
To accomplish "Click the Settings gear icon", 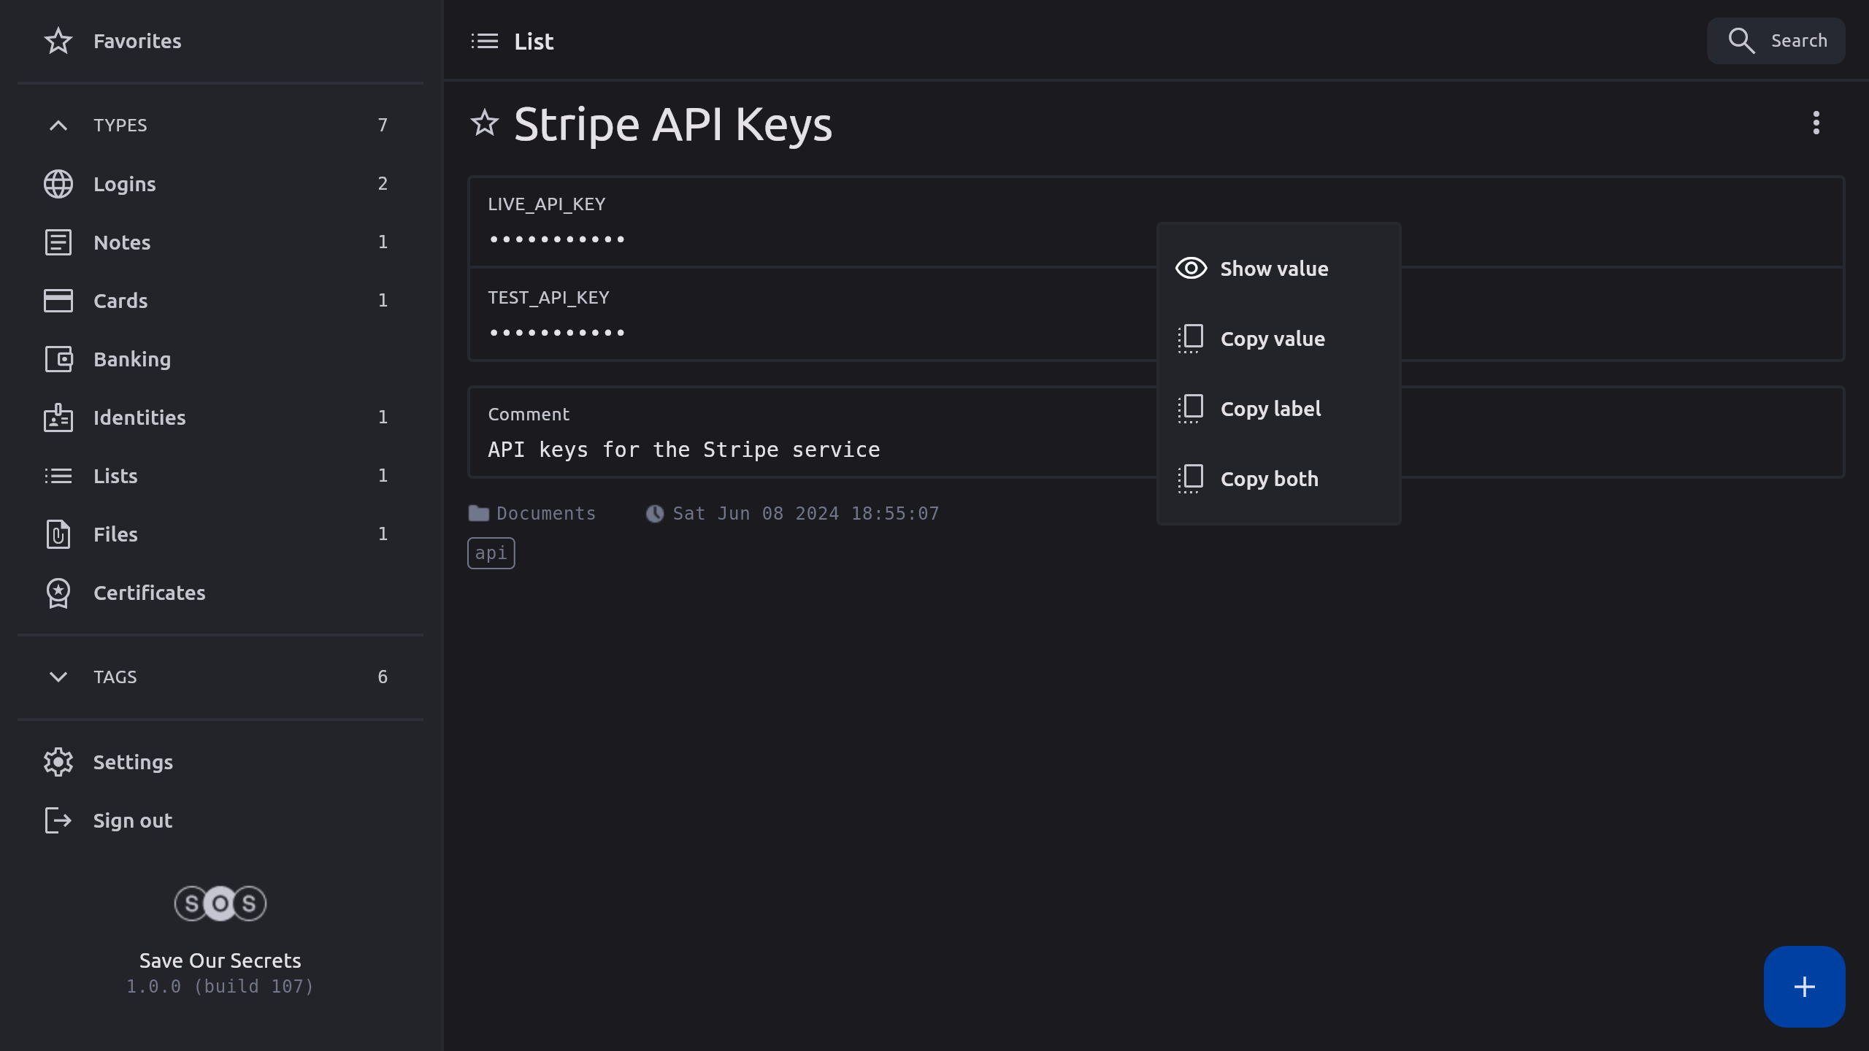I will 58,762.
